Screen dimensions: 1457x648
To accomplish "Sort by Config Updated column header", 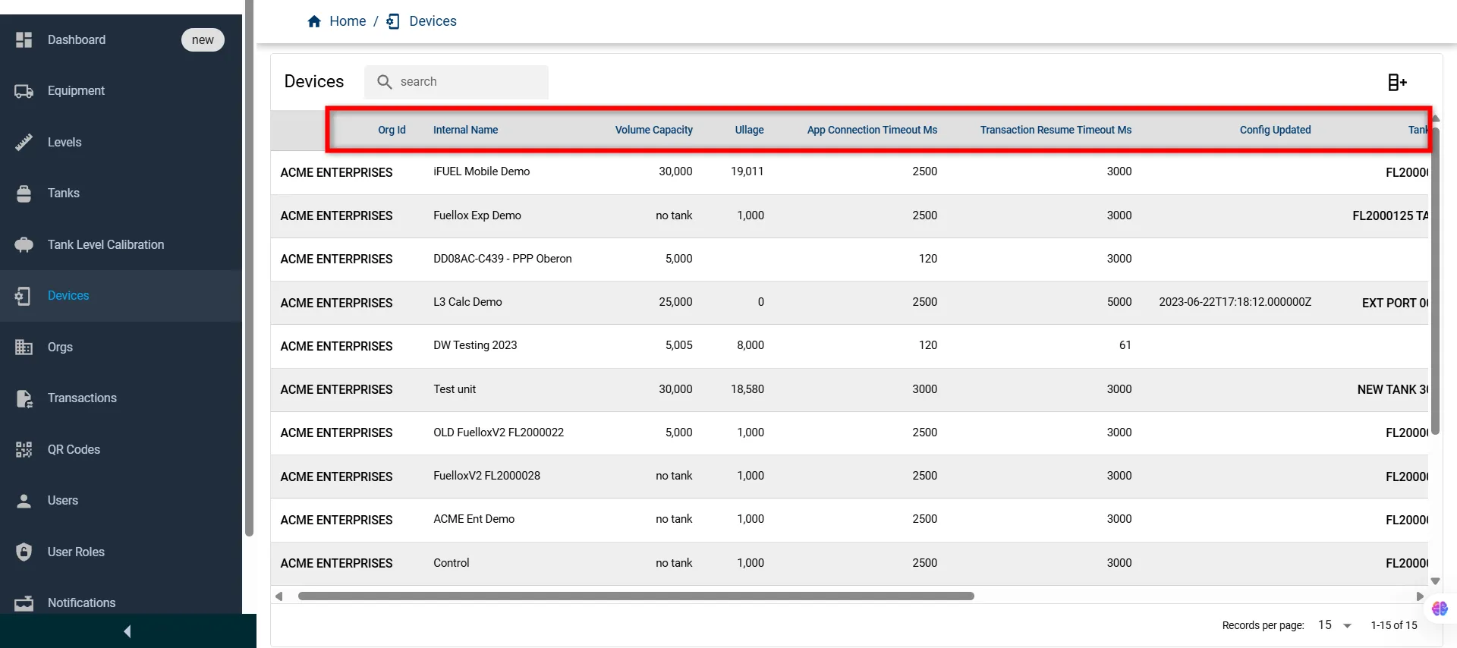I will pyautogui.click(x=1275, y=130).
